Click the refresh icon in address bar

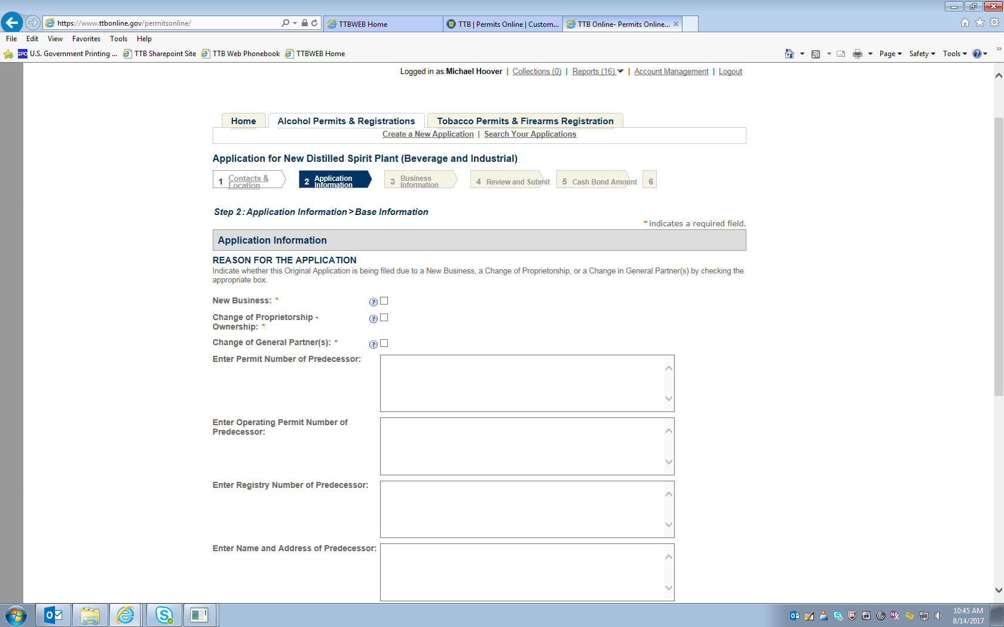point(314,23)
